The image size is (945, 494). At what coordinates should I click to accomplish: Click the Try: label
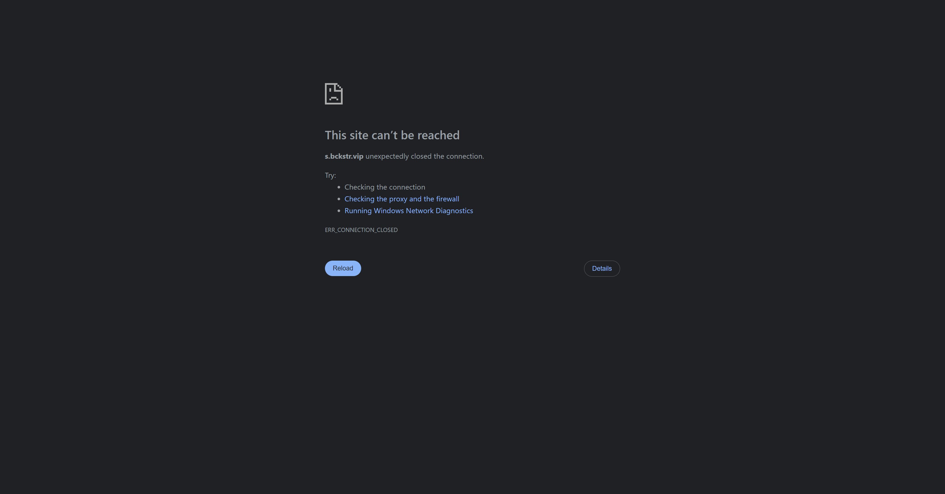click(x=330, y=176)
